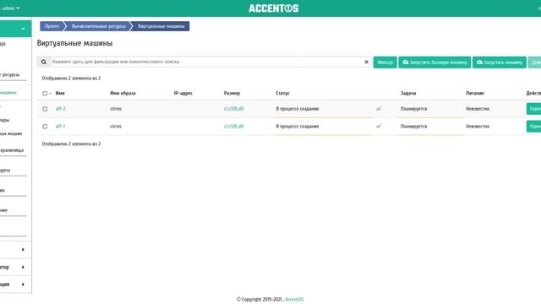The width and height of the screenshot is (541, 304).
Task: Click status 'В процессе создания' in aff-1 row
Action: click(x=298, y=126)
